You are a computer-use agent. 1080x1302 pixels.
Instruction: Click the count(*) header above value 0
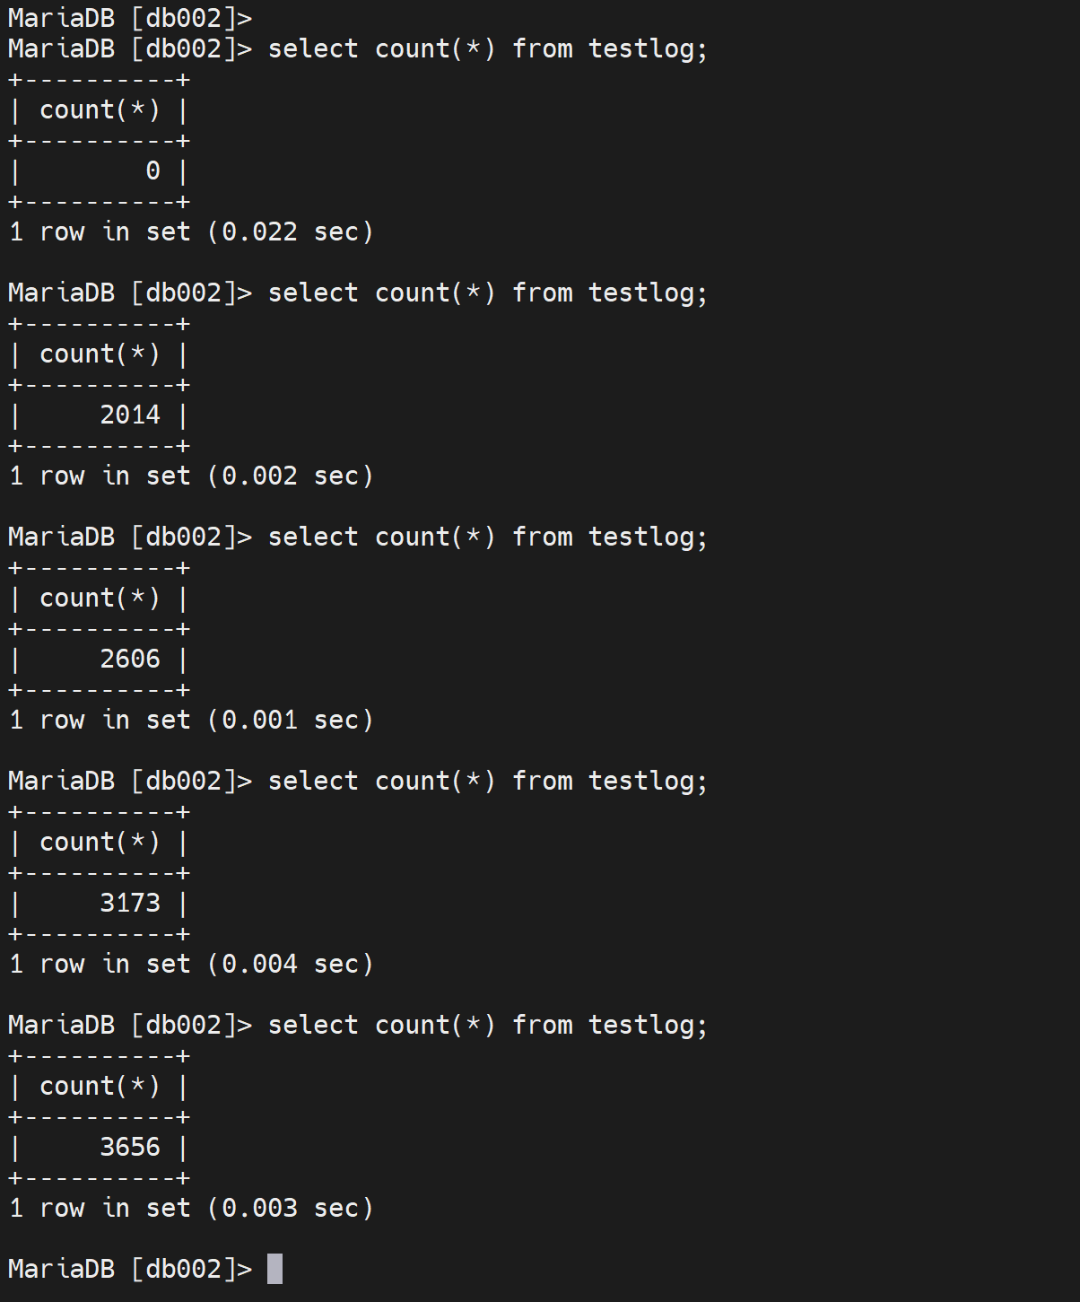[x=100, y=109]
